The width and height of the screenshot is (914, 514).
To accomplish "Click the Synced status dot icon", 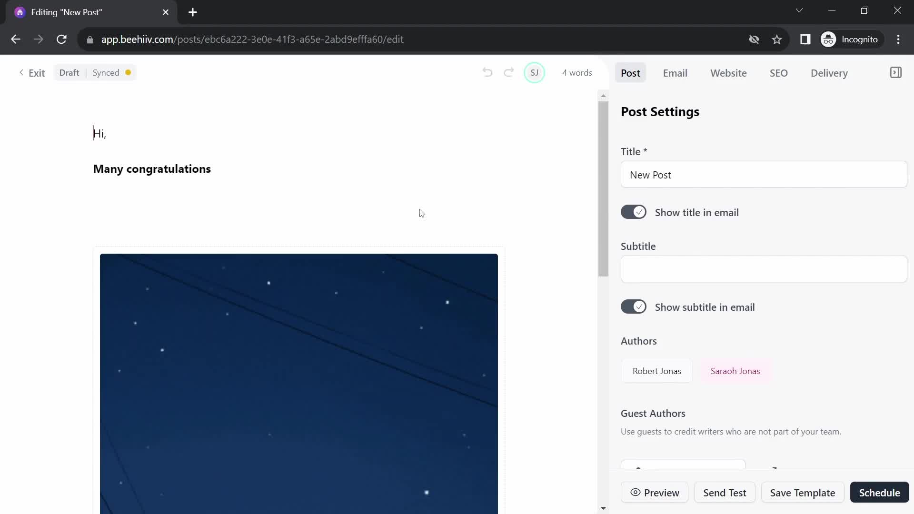I will coord(129,73).
